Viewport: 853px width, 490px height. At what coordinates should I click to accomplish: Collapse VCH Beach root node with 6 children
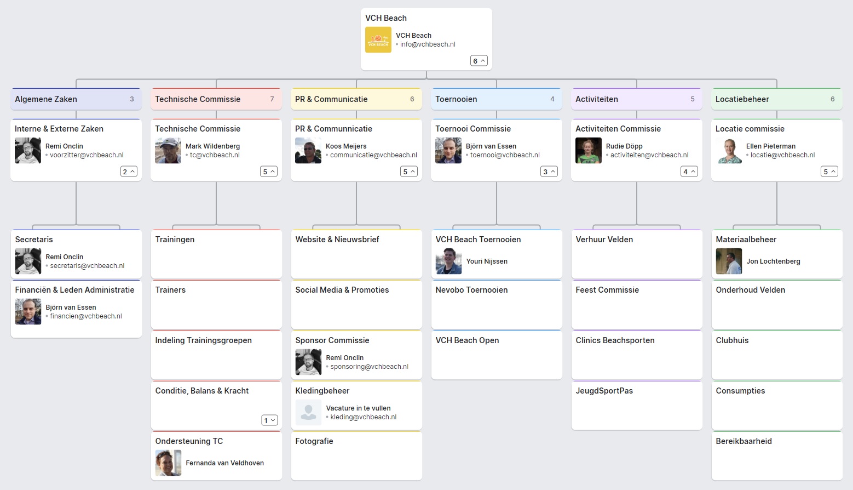point(479,61)
